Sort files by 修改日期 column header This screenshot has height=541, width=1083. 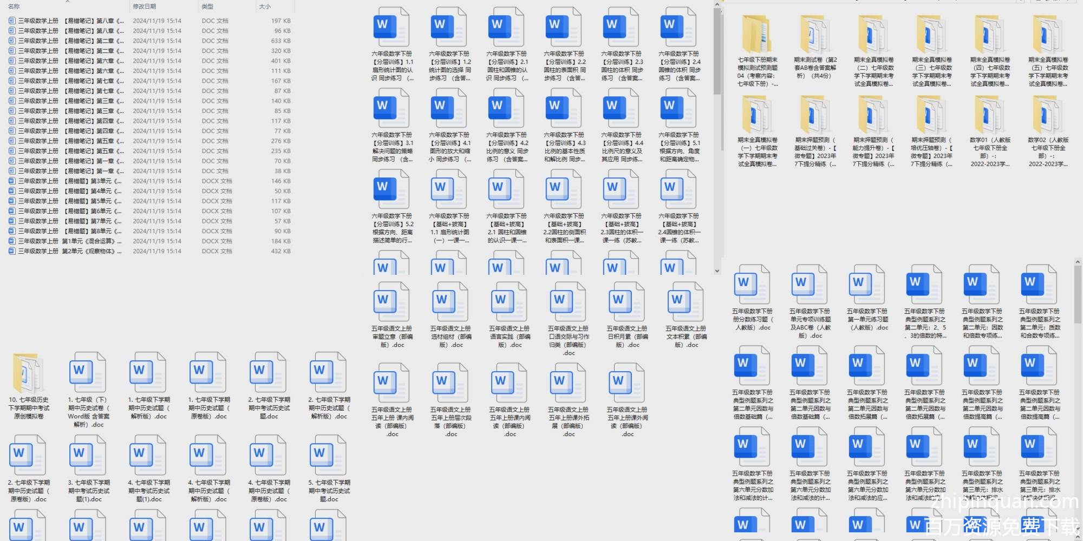[x=145, y=6]
